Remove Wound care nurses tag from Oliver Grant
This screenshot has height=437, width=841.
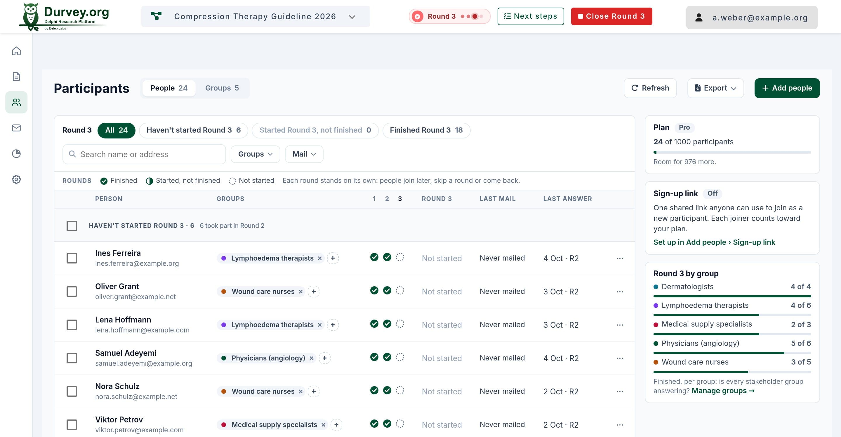[x=301, y=292]
